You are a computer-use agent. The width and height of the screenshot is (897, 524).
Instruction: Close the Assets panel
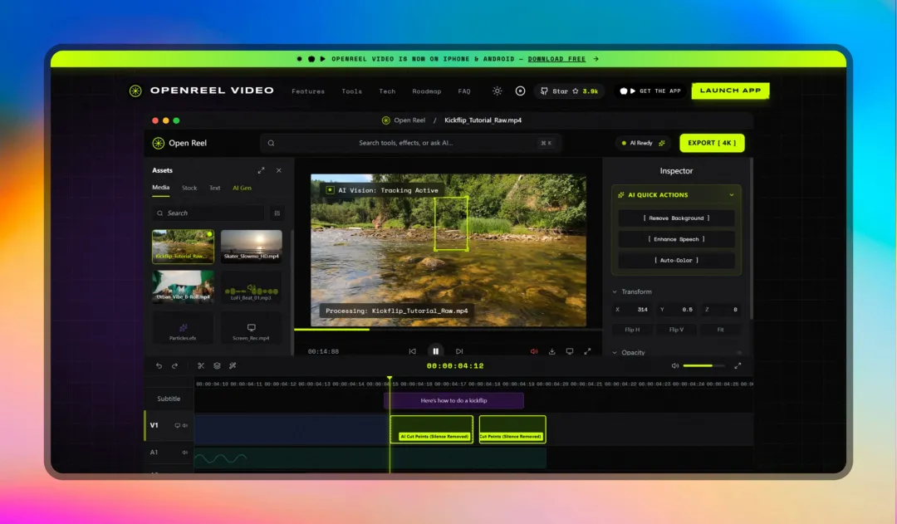click(x=278, y=170)
